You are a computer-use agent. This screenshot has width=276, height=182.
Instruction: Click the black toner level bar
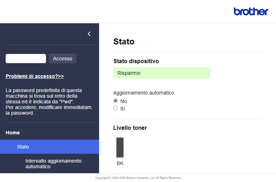coord(120,147)
